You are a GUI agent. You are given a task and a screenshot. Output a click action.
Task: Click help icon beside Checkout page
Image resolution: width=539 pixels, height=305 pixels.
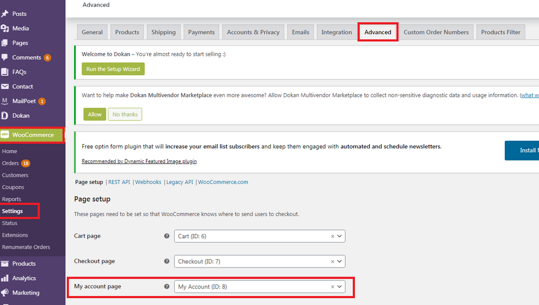(x=167, y=261)
